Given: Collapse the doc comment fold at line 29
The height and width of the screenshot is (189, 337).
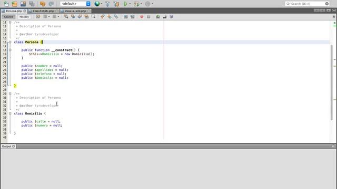Looking at the screenshot, I should tap(10, 93).
